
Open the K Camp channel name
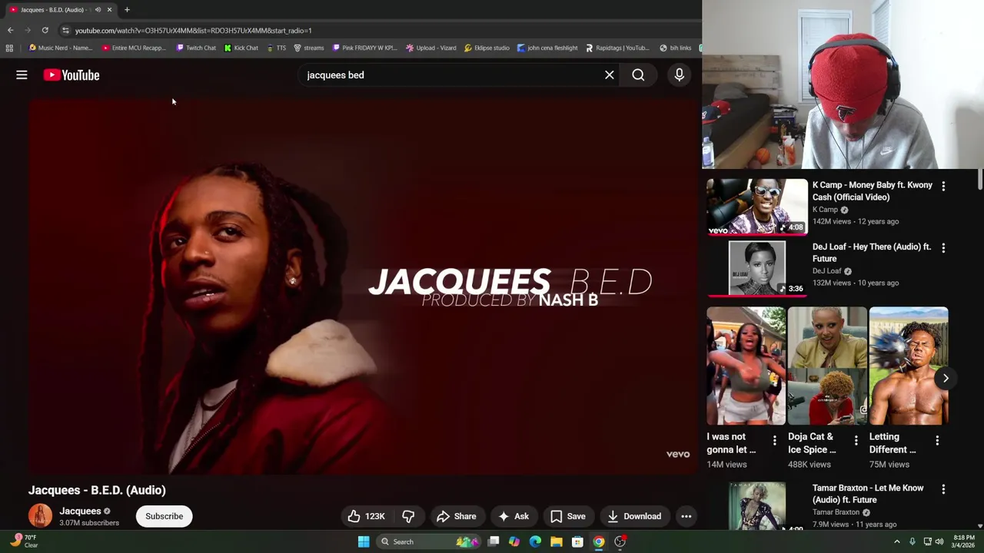click(x=825, y=210)
